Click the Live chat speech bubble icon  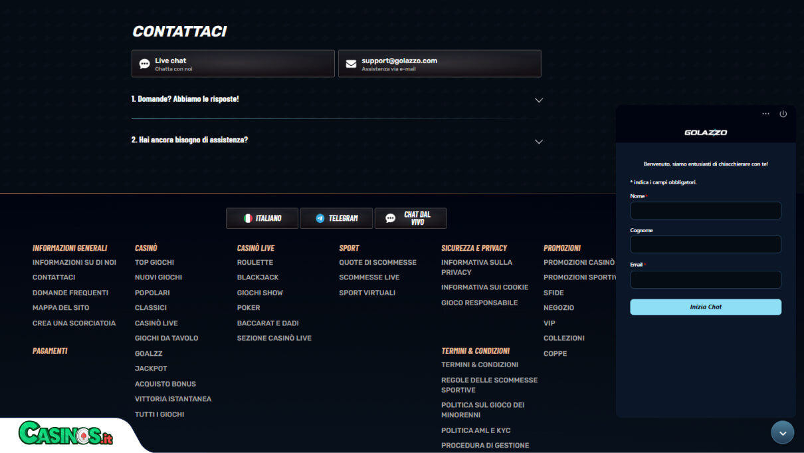coord(145,64)
